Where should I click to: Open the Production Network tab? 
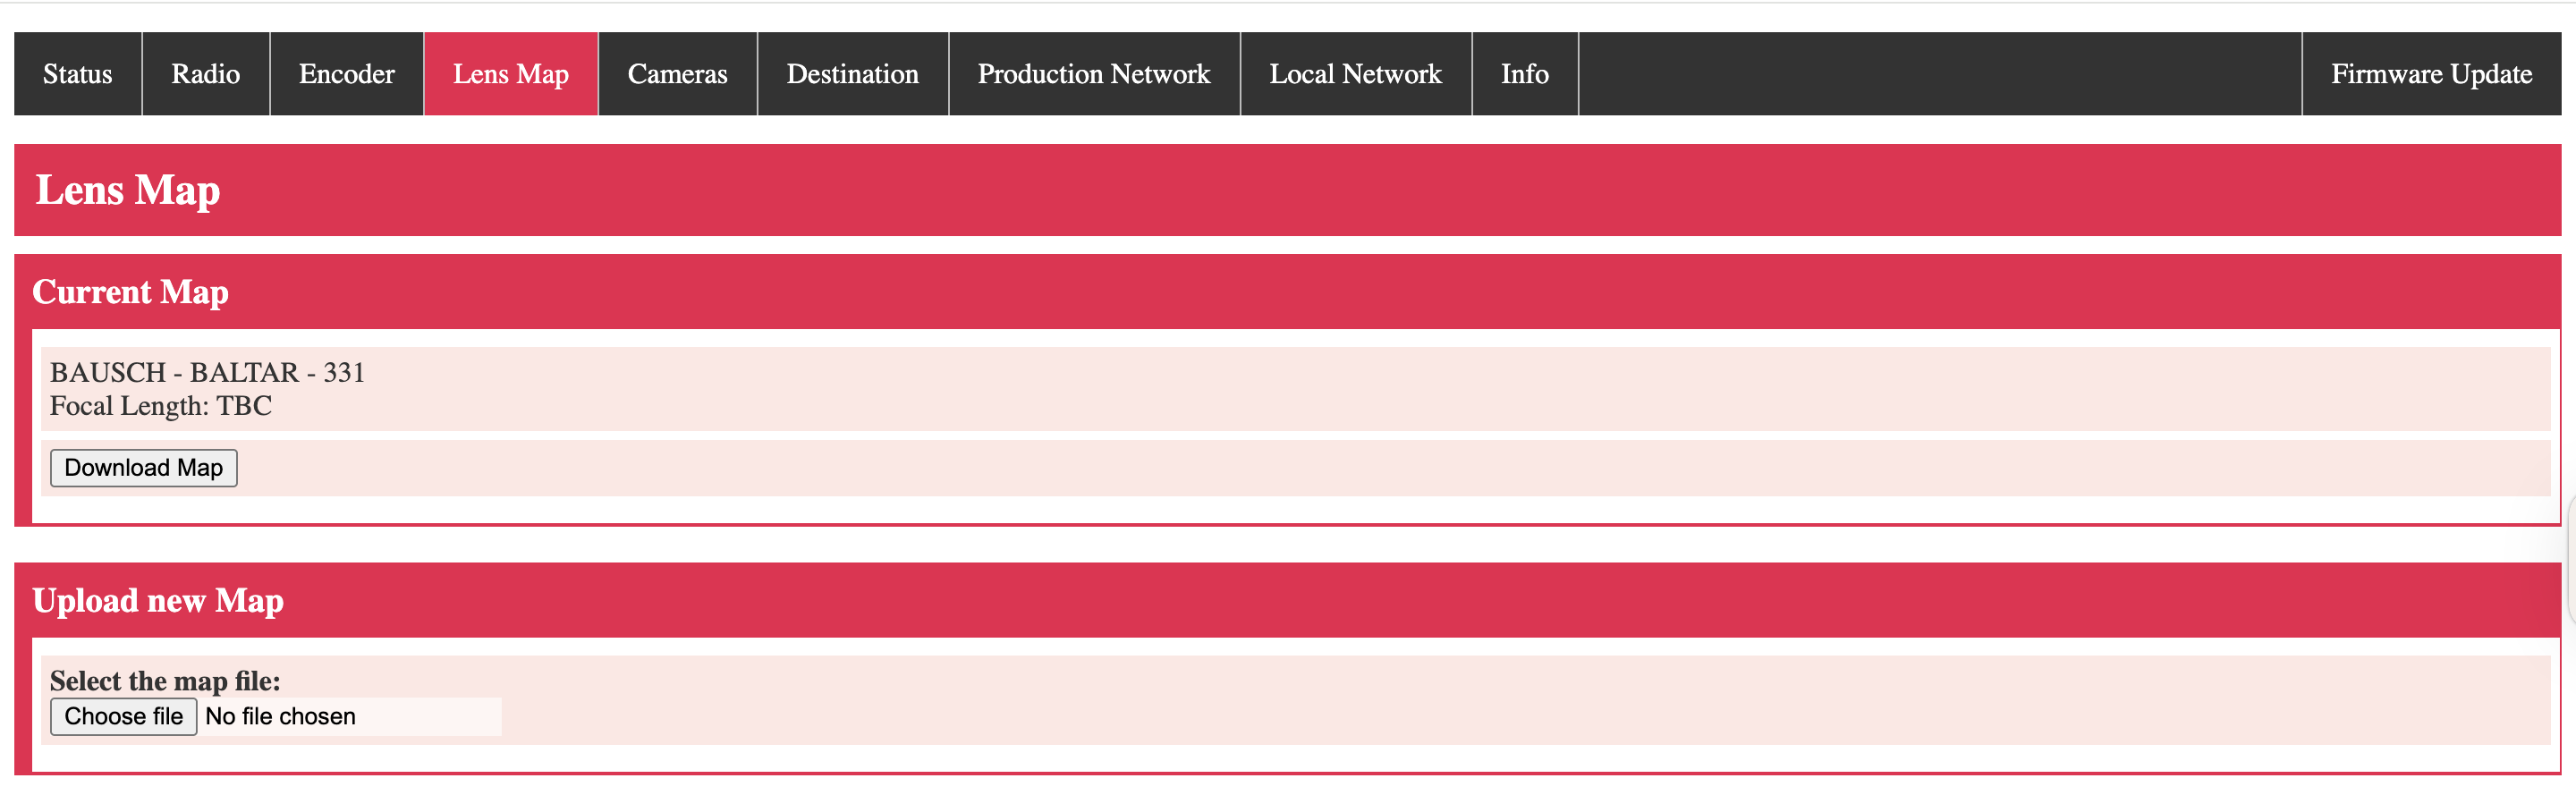pos(1093,74)
